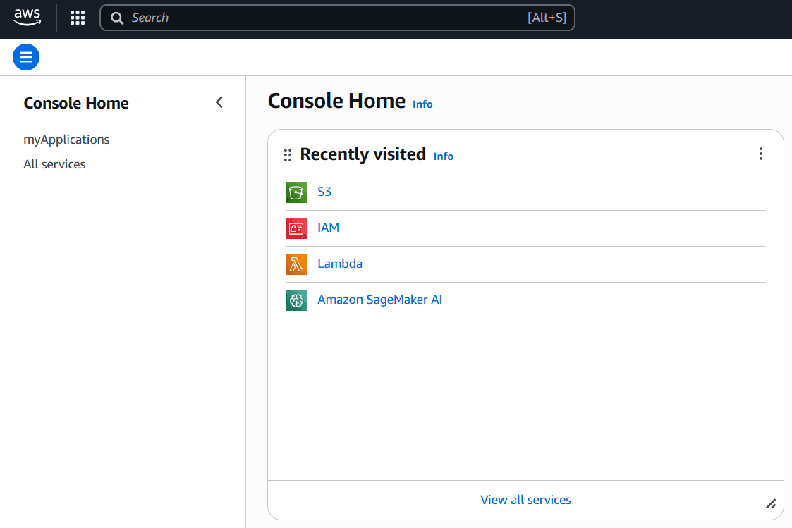Screen dimensions: 792x528
Task: Open the Amazon SageMaker AI link
Action: pyautogui.click(x=379, y=300)
